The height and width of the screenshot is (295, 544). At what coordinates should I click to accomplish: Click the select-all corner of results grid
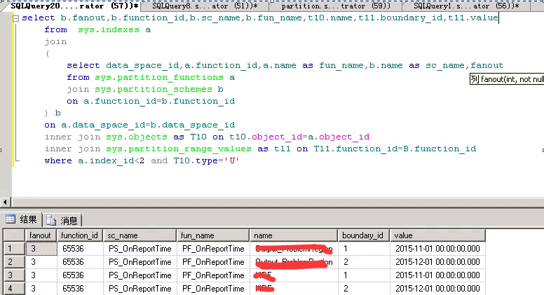[14, 235]
